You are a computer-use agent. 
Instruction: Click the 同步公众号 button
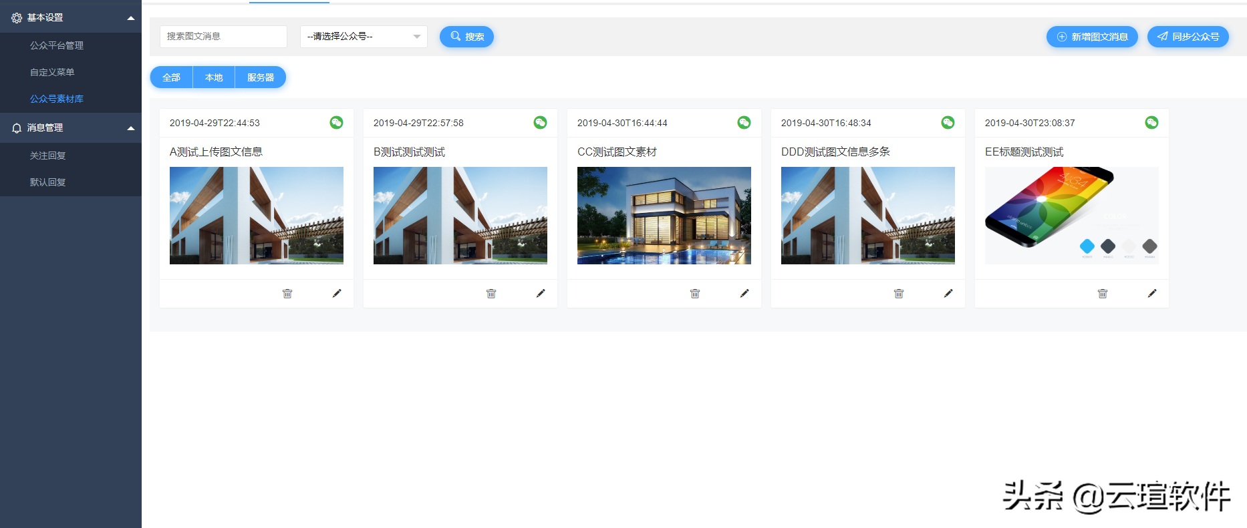point(1188,37)
